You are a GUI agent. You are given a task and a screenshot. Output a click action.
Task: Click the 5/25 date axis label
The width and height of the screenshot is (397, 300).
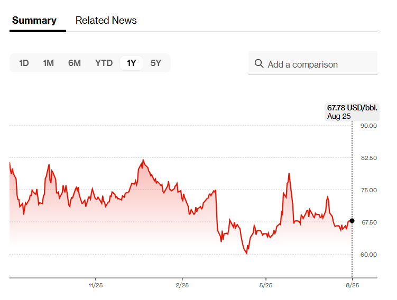pos(266,285)
